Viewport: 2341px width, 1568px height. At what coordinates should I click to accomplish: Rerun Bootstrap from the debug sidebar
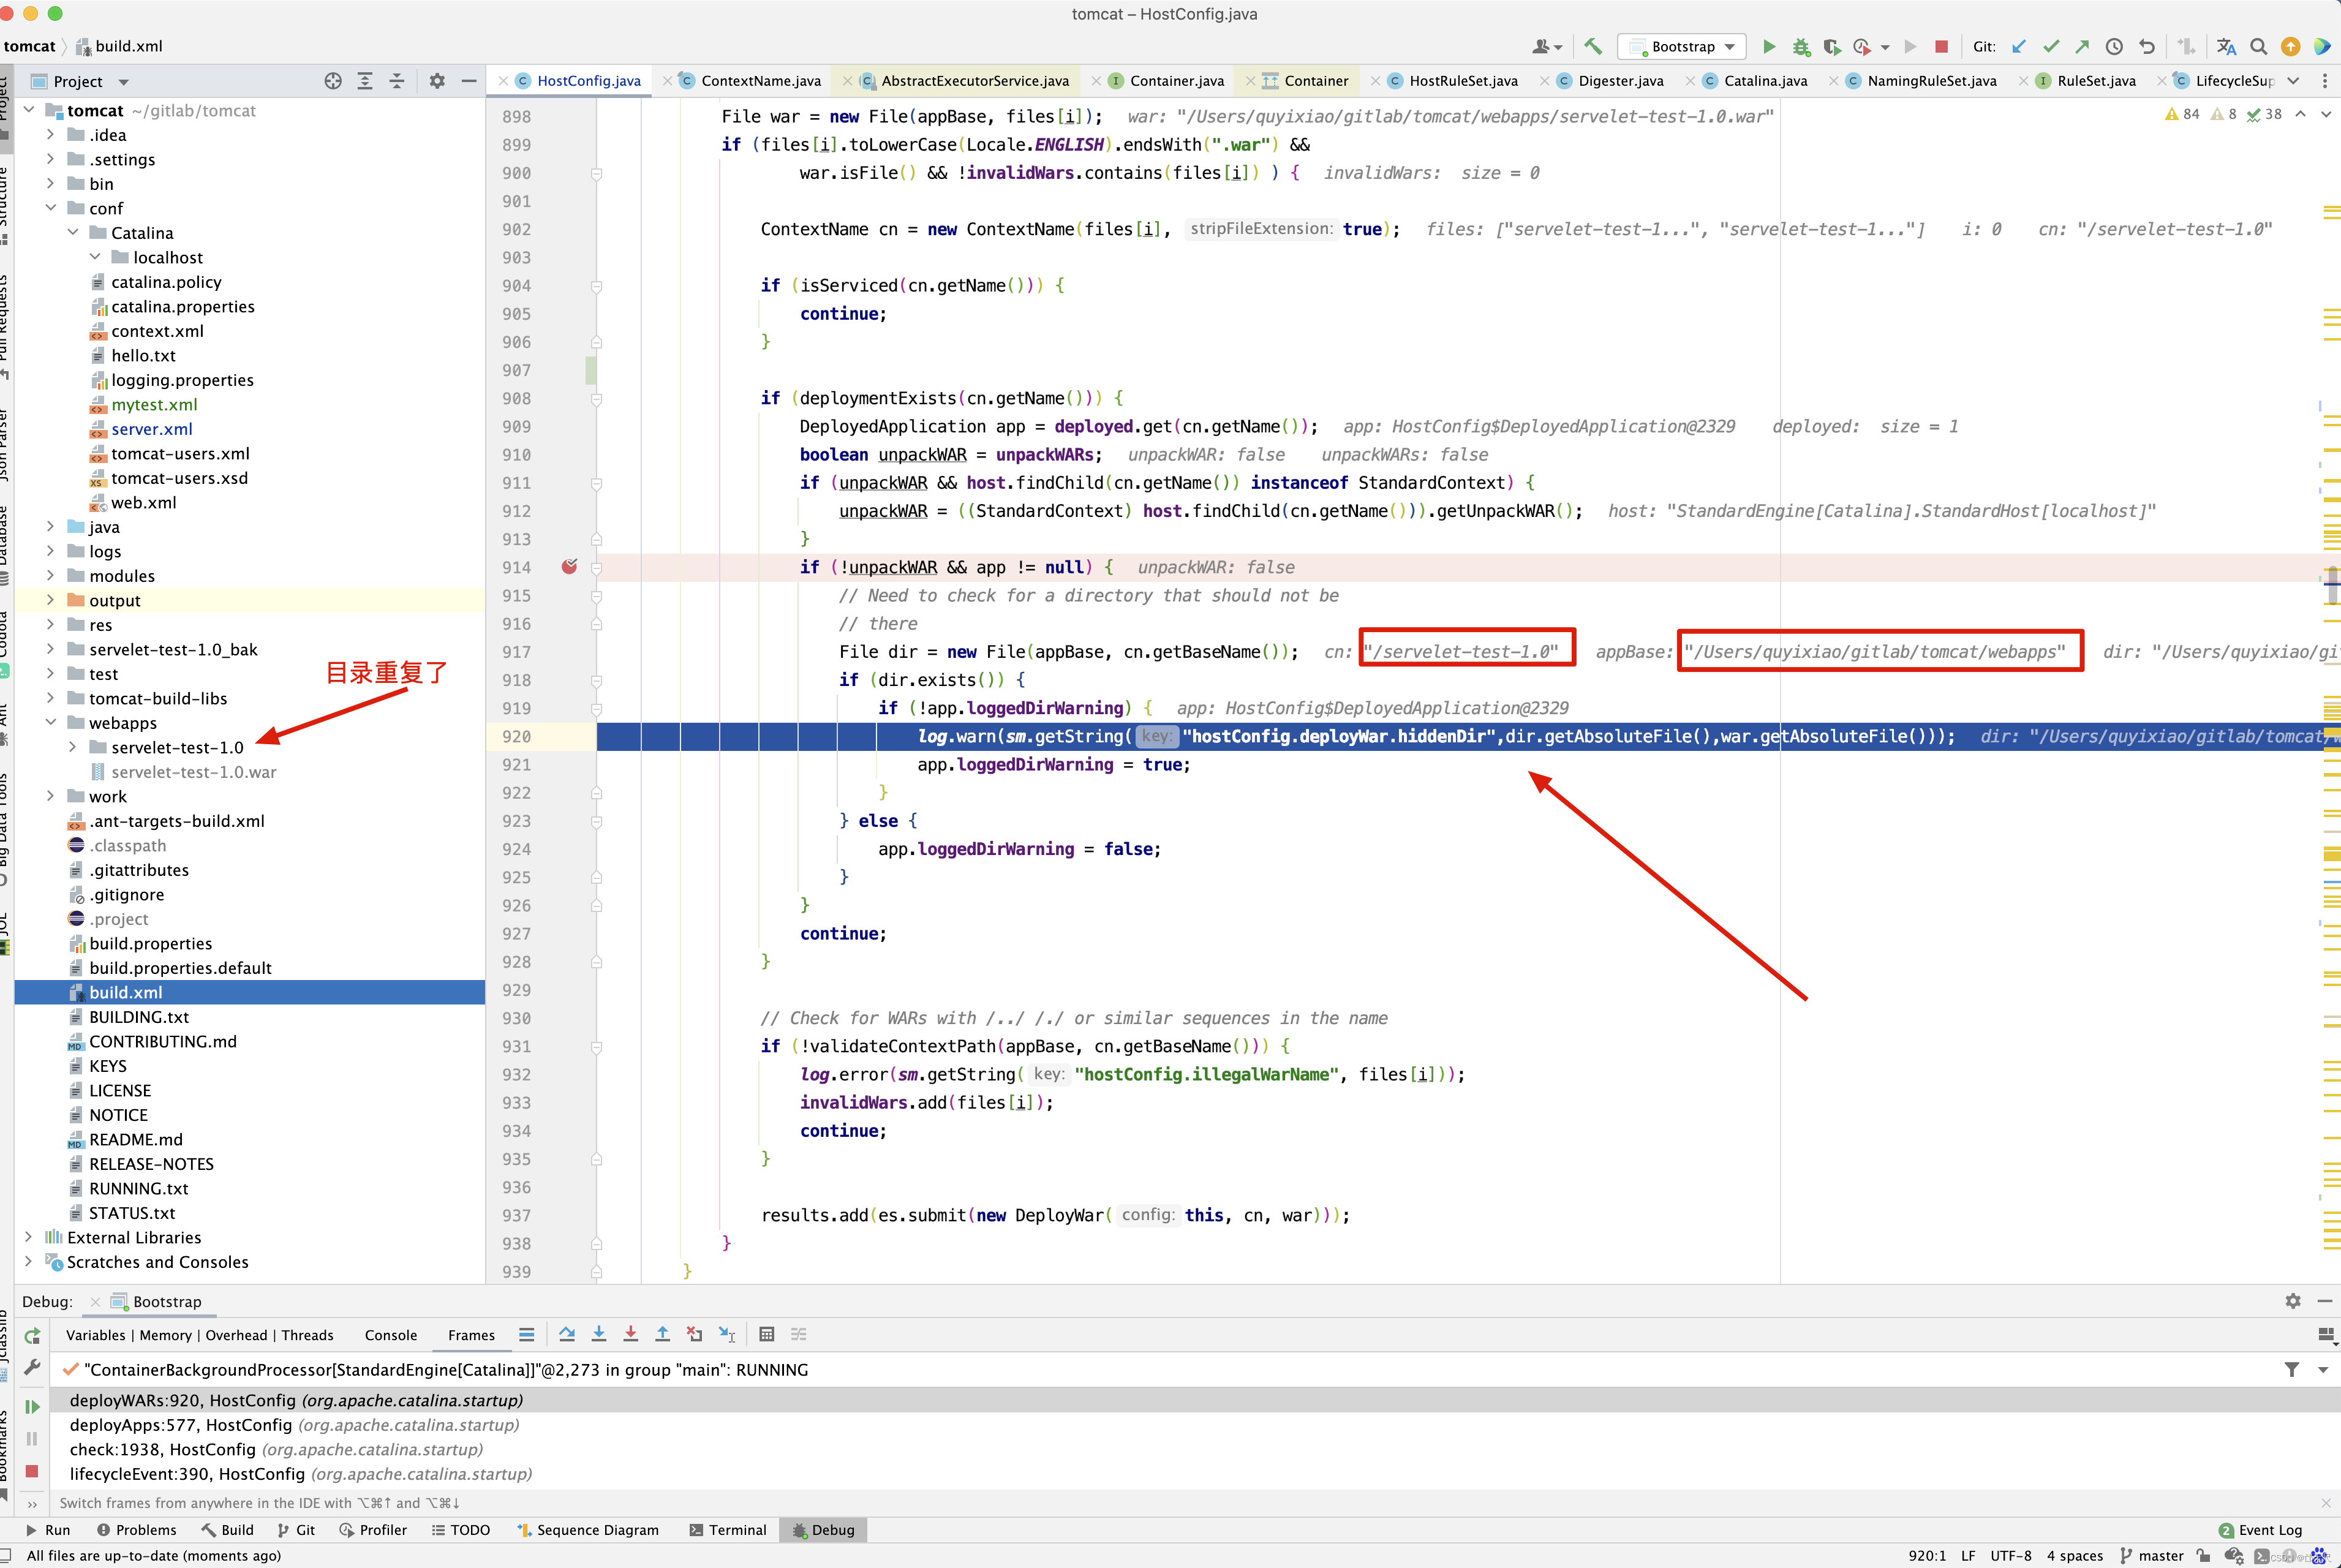point(32,1336)
